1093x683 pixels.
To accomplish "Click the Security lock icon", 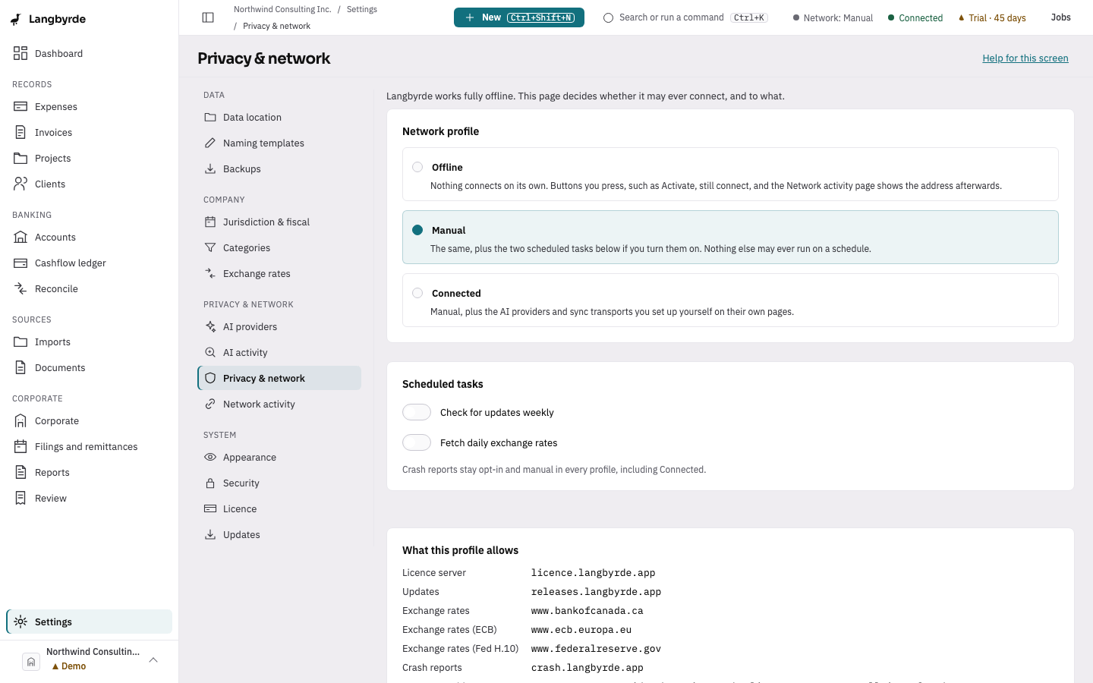I will [x=210, y=483].
